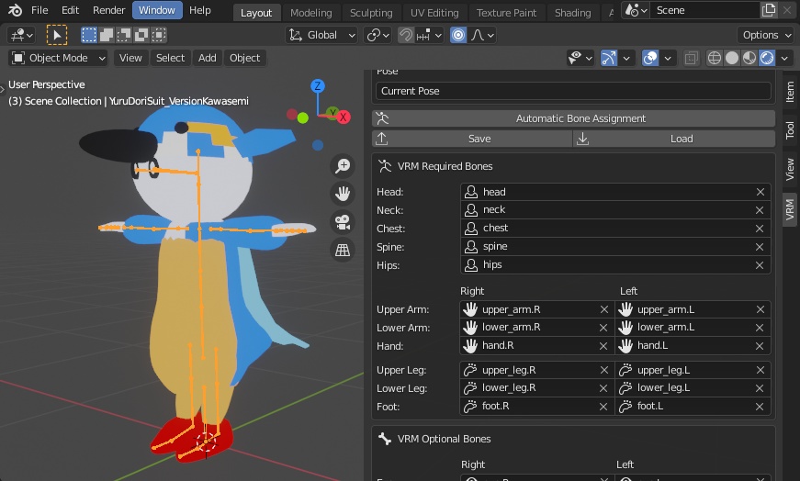This screenshot has height=481, width=800.
Task: Open proportional falloff dropdown
Action: tap(482, 35)
